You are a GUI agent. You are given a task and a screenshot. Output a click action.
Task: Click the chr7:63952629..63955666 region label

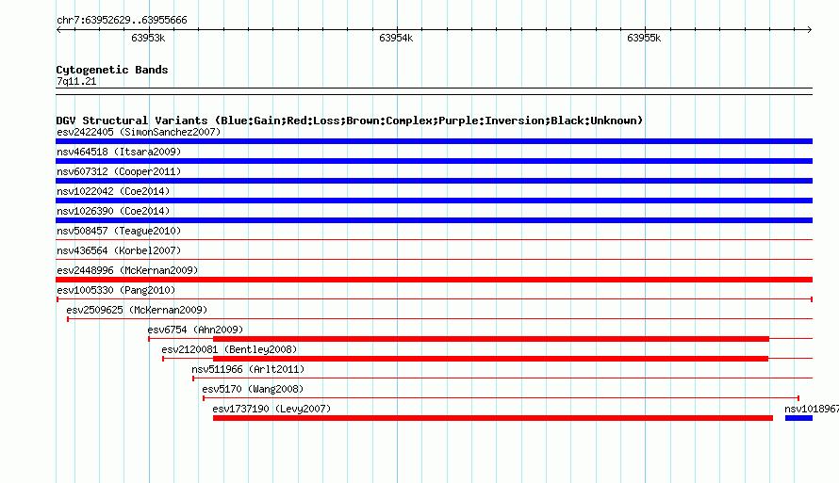(x=122, y=20)
